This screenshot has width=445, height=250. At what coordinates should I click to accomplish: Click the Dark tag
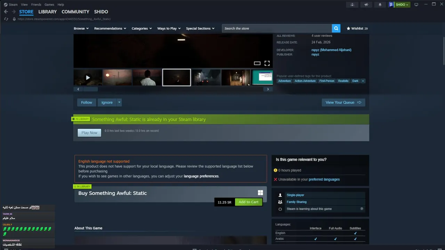pyautogui.click(x=355, y=81)
